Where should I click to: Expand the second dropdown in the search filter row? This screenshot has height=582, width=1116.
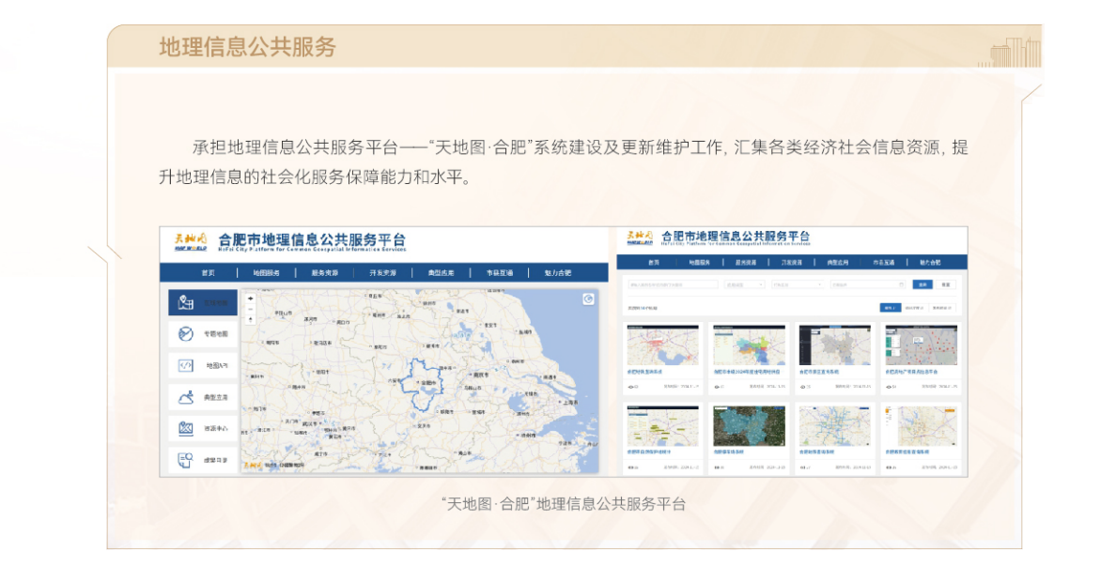795,283
